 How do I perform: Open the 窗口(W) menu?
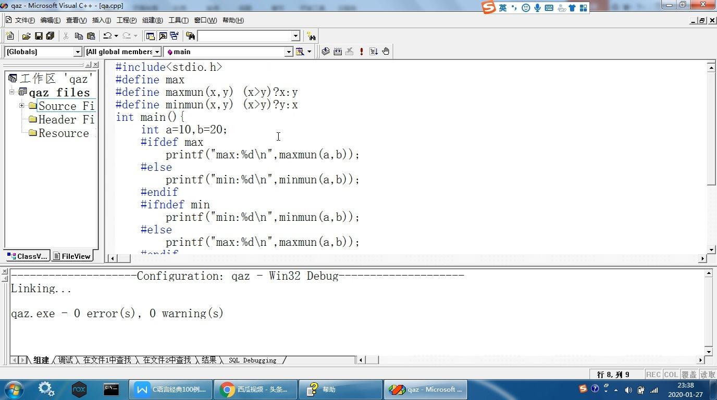pos(205,20)
